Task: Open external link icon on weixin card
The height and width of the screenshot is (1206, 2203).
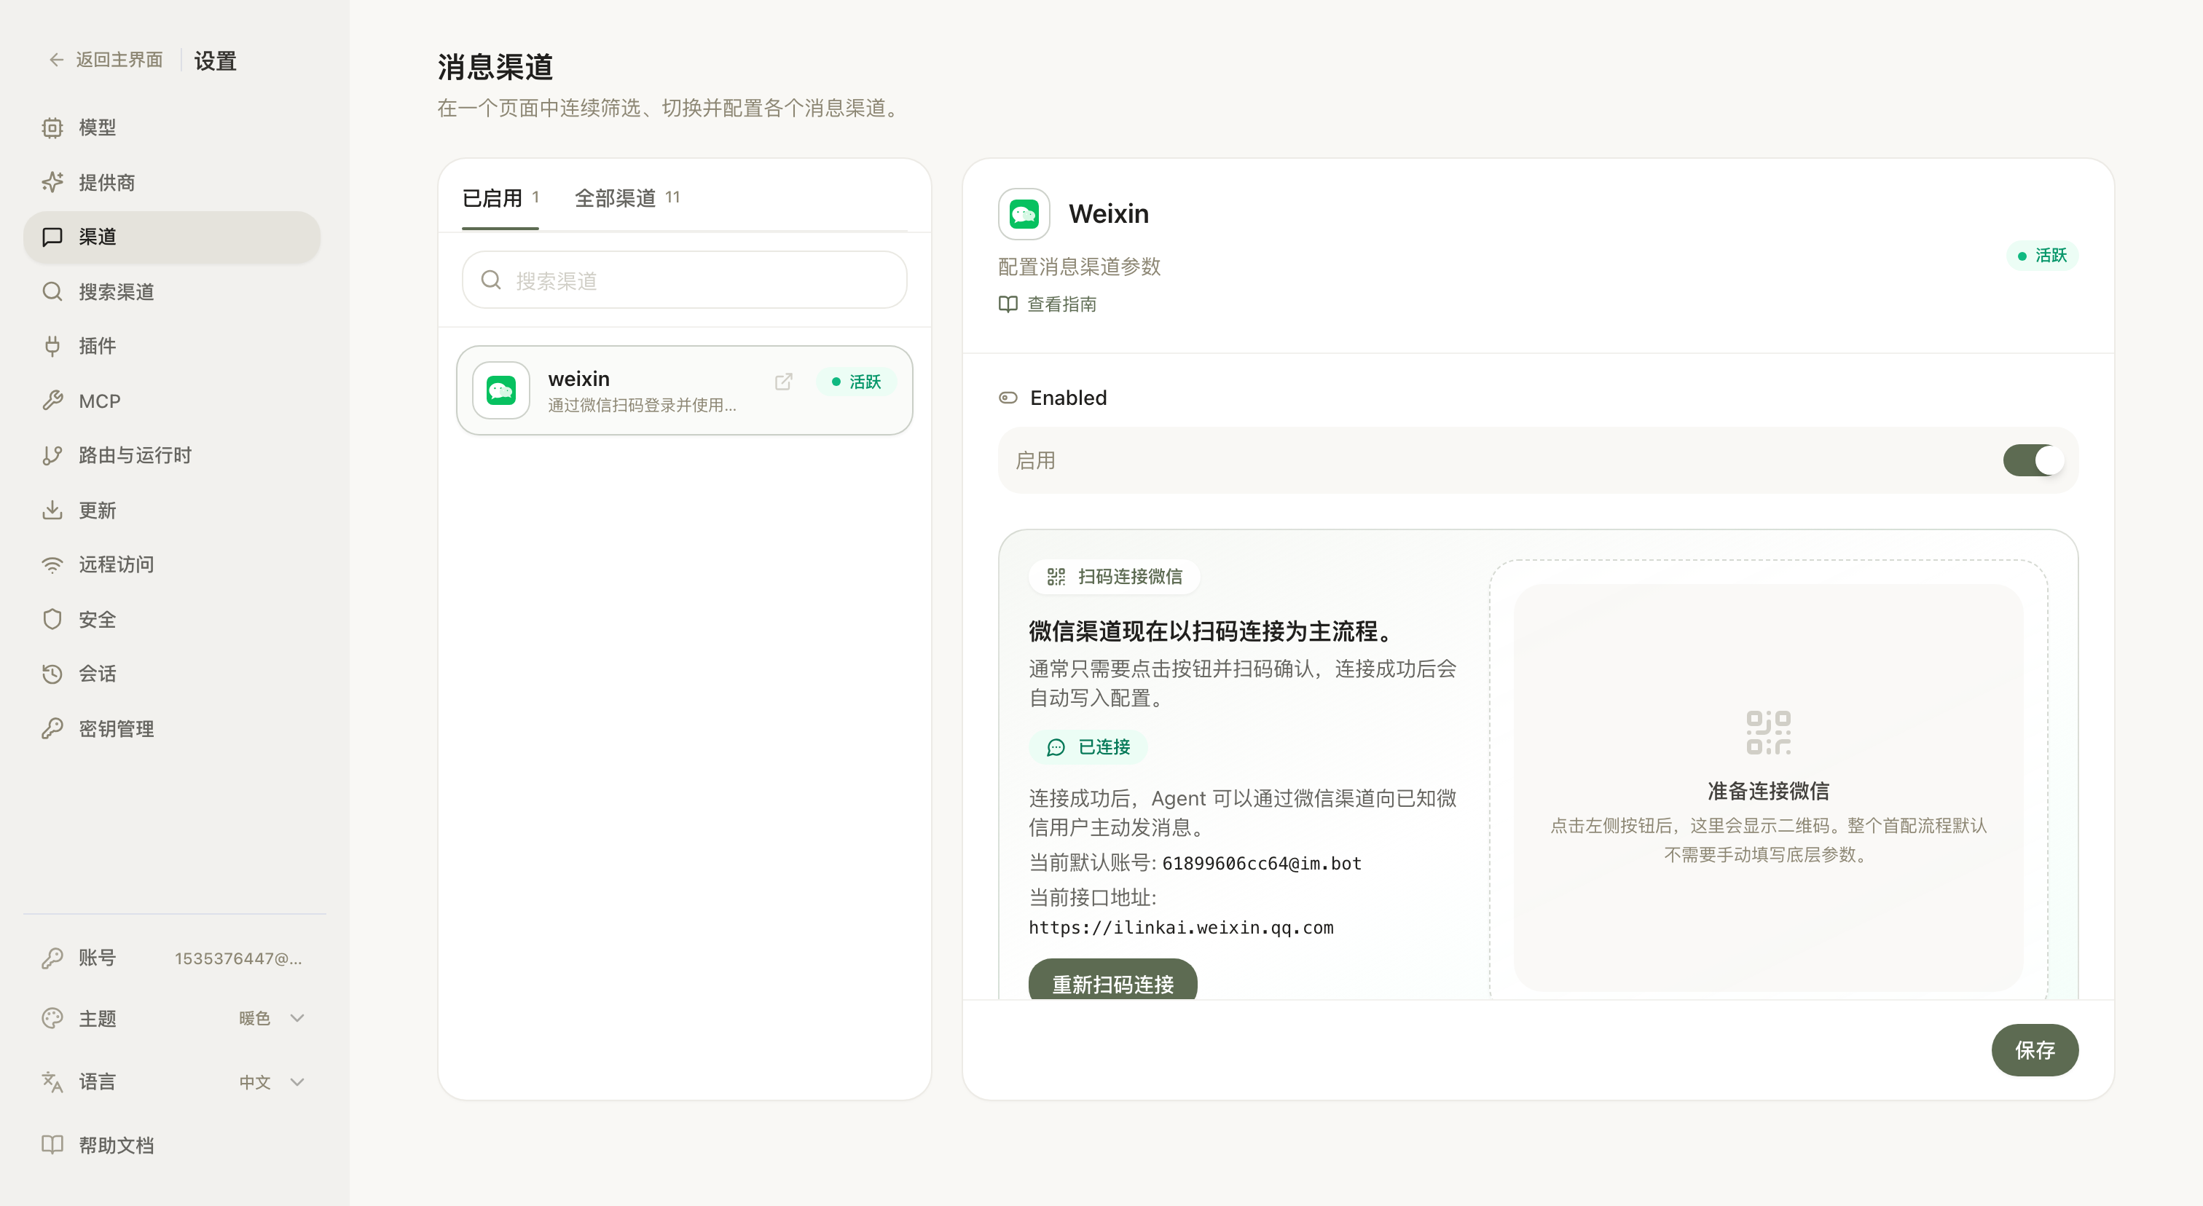Action: click(x=783, y=381)
